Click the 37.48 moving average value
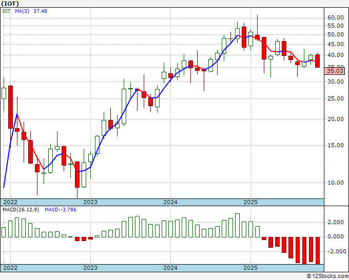Screen dimensions: 349x280 coord(40,11)
